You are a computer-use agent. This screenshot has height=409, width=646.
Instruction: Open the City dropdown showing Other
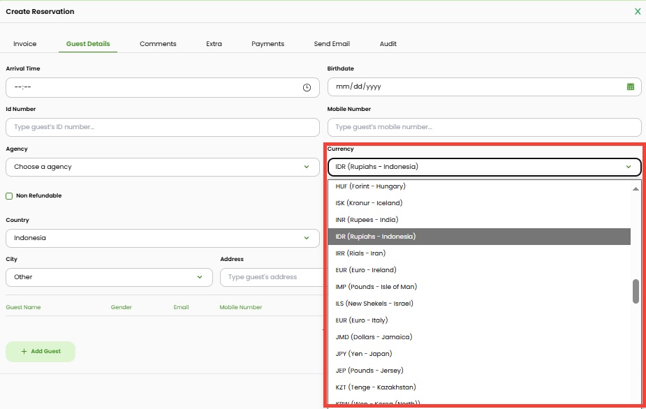[x=109, y=277]
